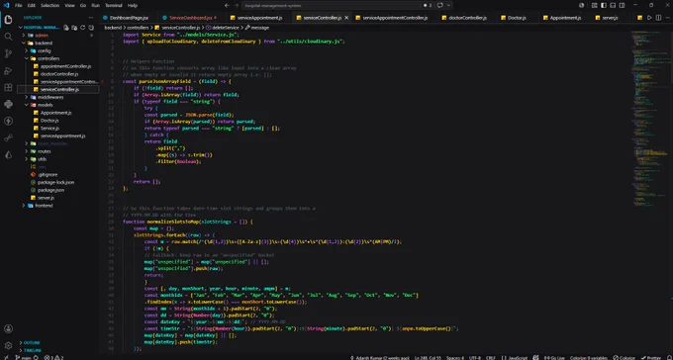This screenshot has height=360, width=673.
Task: Open server.js in Explorer tree
Action: pyautogui.click(x=47, y=198)
